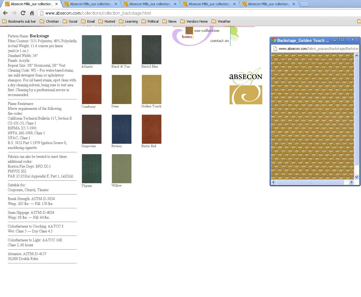Select the Rustic Red fabric swatch
361x297 pixels.
(152, 129)
